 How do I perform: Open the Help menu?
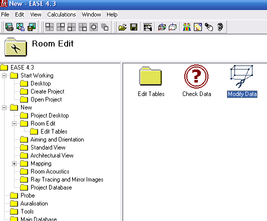[112, 14]
